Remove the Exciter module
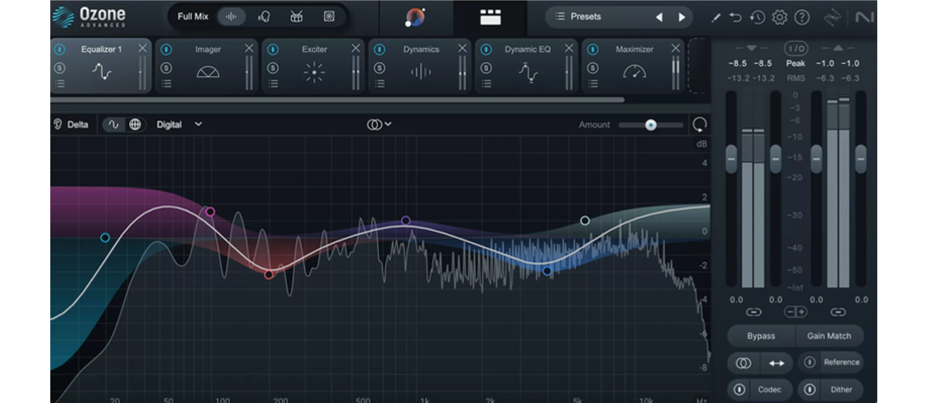 click(355, 48)
